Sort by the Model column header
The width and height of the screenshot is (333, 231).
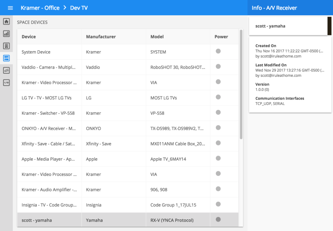[x=157, y=37]
